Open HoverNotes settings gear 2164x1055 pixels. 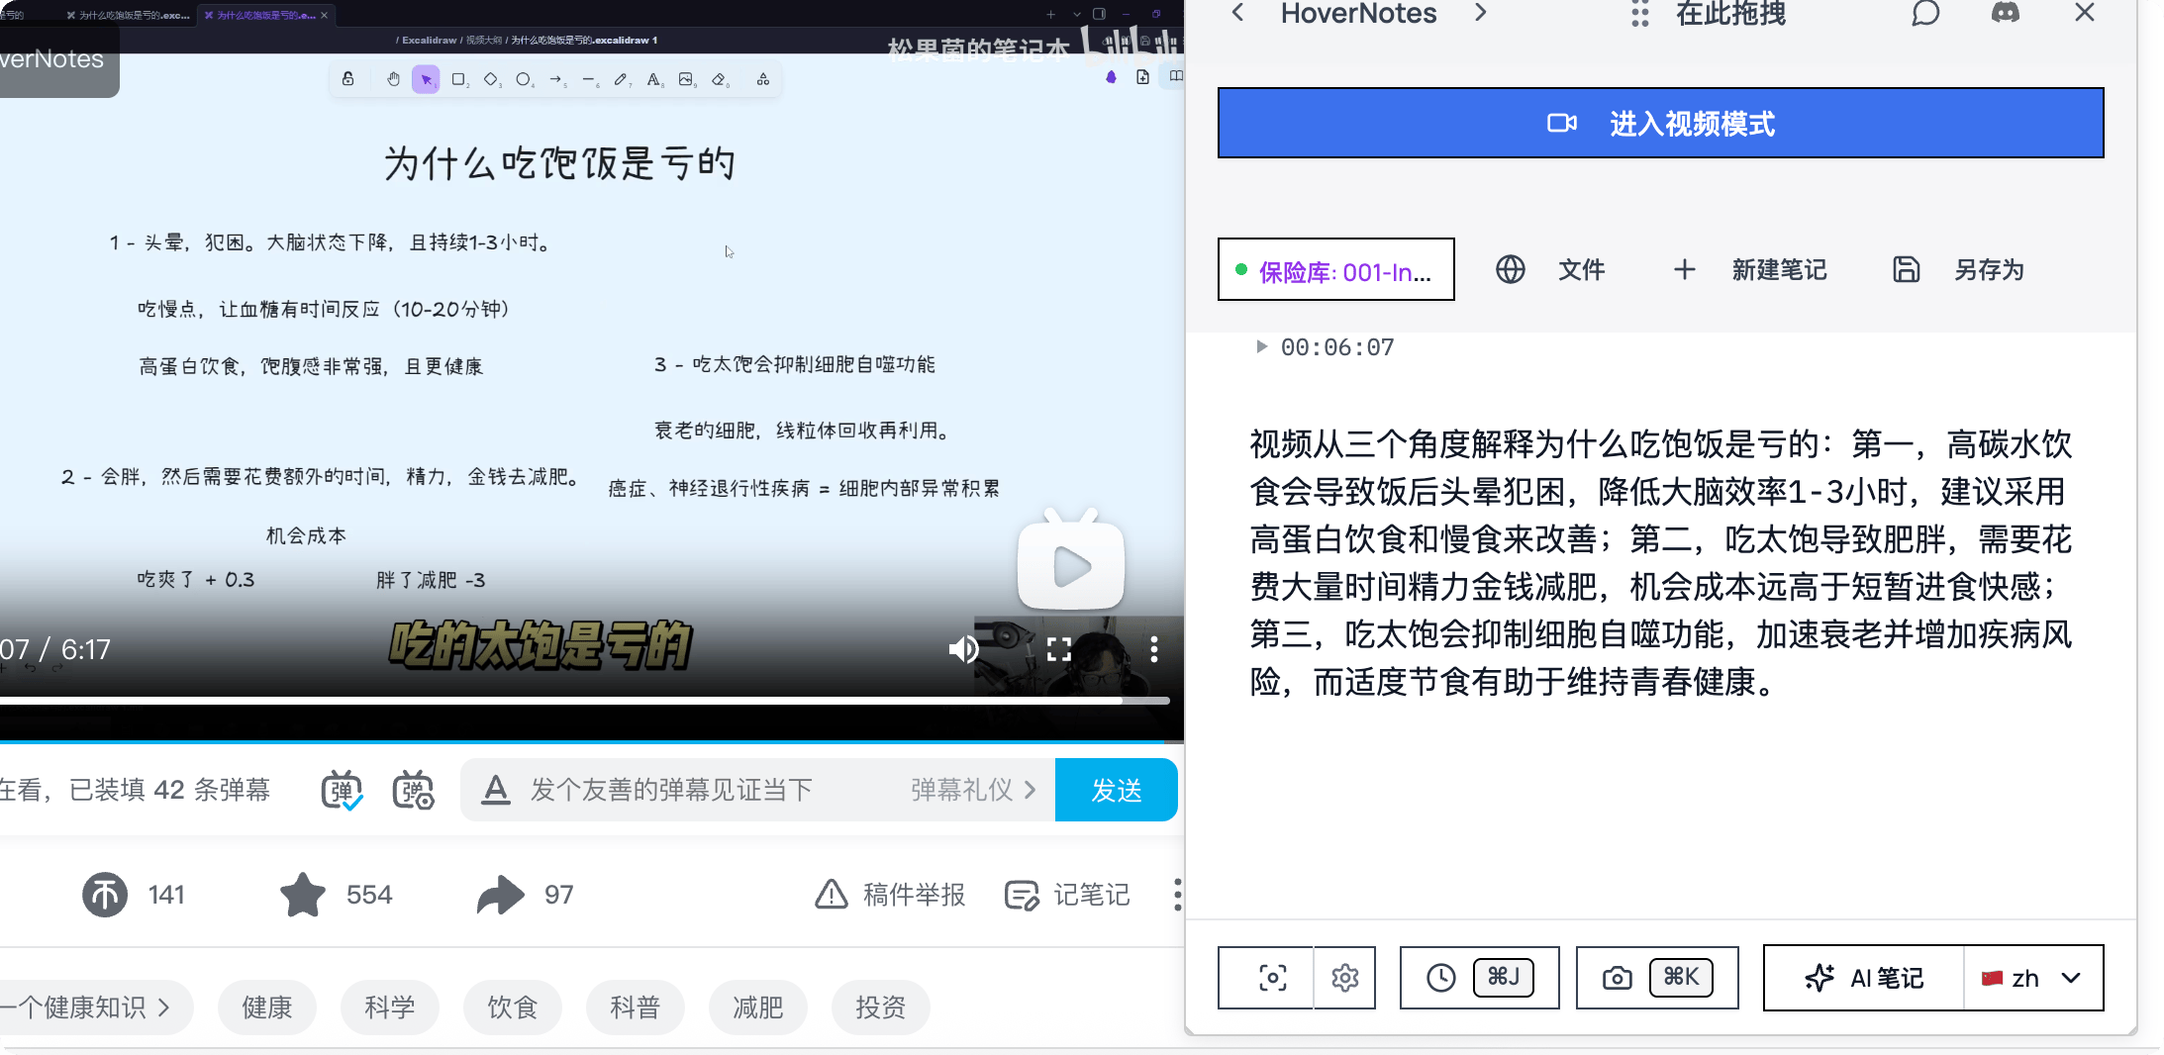point(1344,978)
